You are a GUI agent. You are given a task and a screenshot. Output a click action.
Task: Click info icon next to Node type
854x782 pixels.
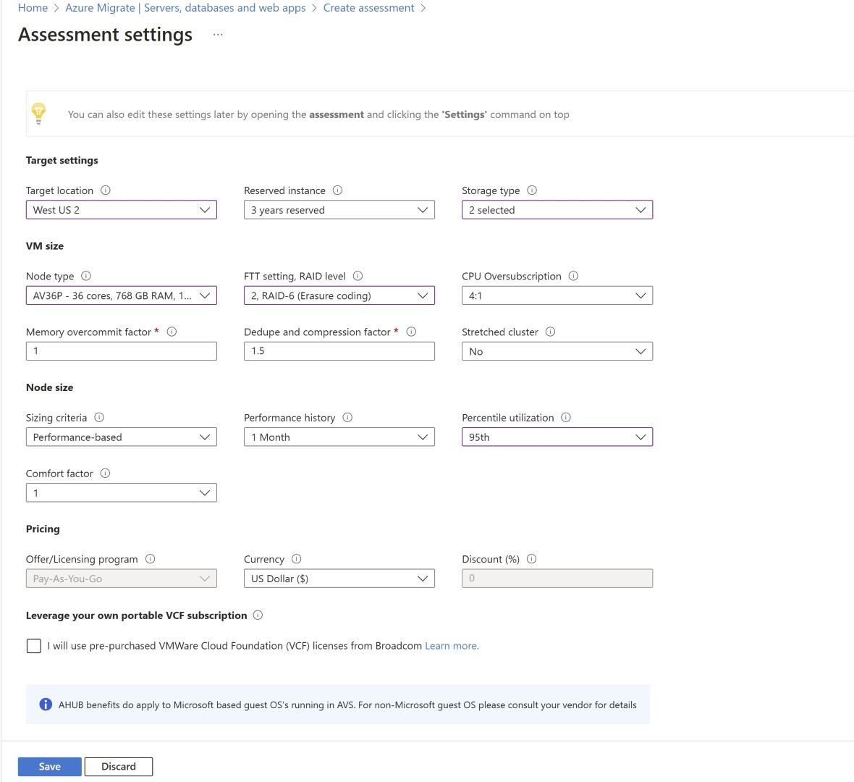[x=86, y=276]
